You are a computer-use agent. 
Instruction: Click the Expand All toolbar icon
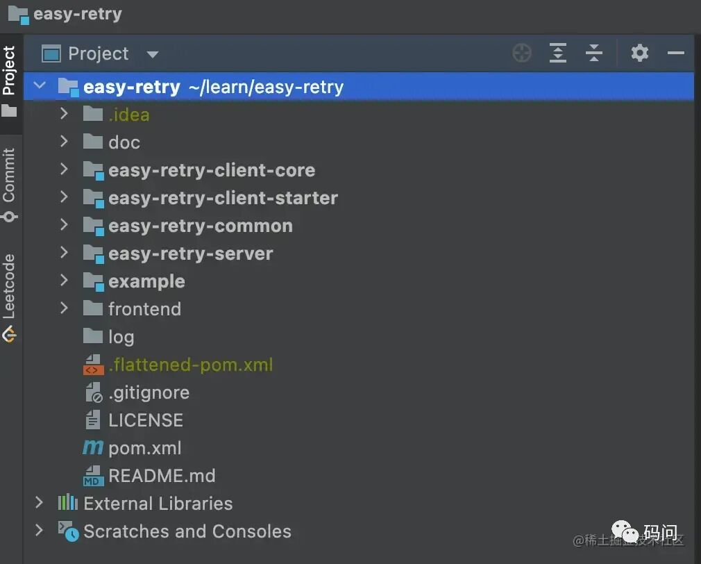click(x=557, y=53)
